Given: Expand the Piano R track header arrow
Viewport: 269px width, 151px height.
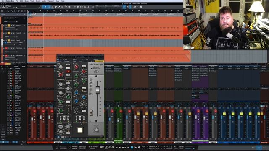Looking at the screenshot, I should click(4, 33).
